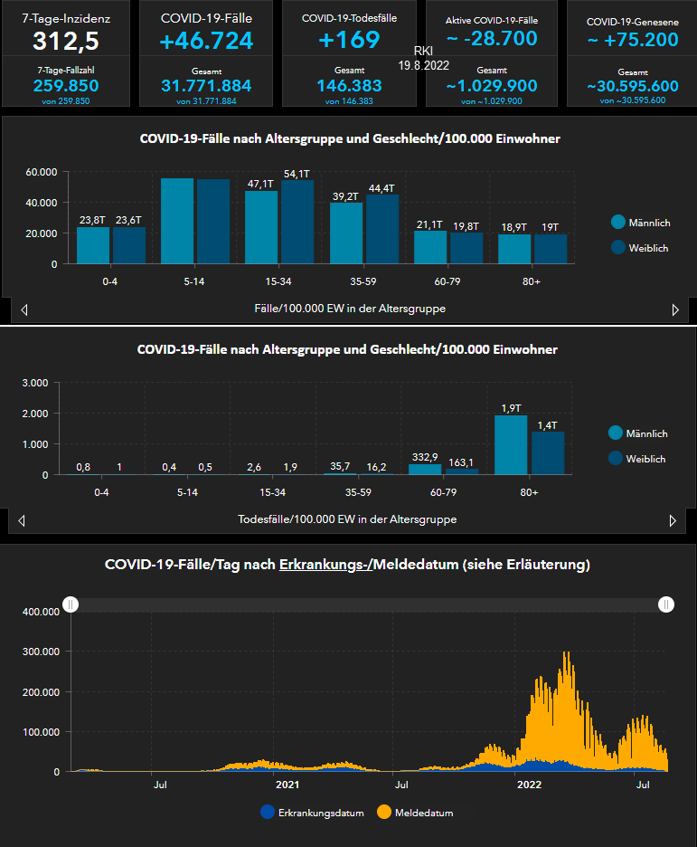Image resolution: width=697 pixels, height=847 pixels.
Task: Toggle Weiblich series in Fälle chart legend
Action: [618, 247]
